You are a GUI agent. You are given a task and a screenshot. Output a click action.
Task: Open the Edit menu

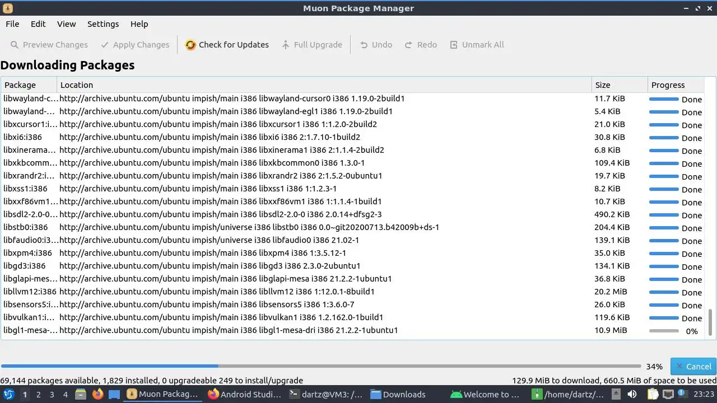pyautogui.click(x=38, y=24)
